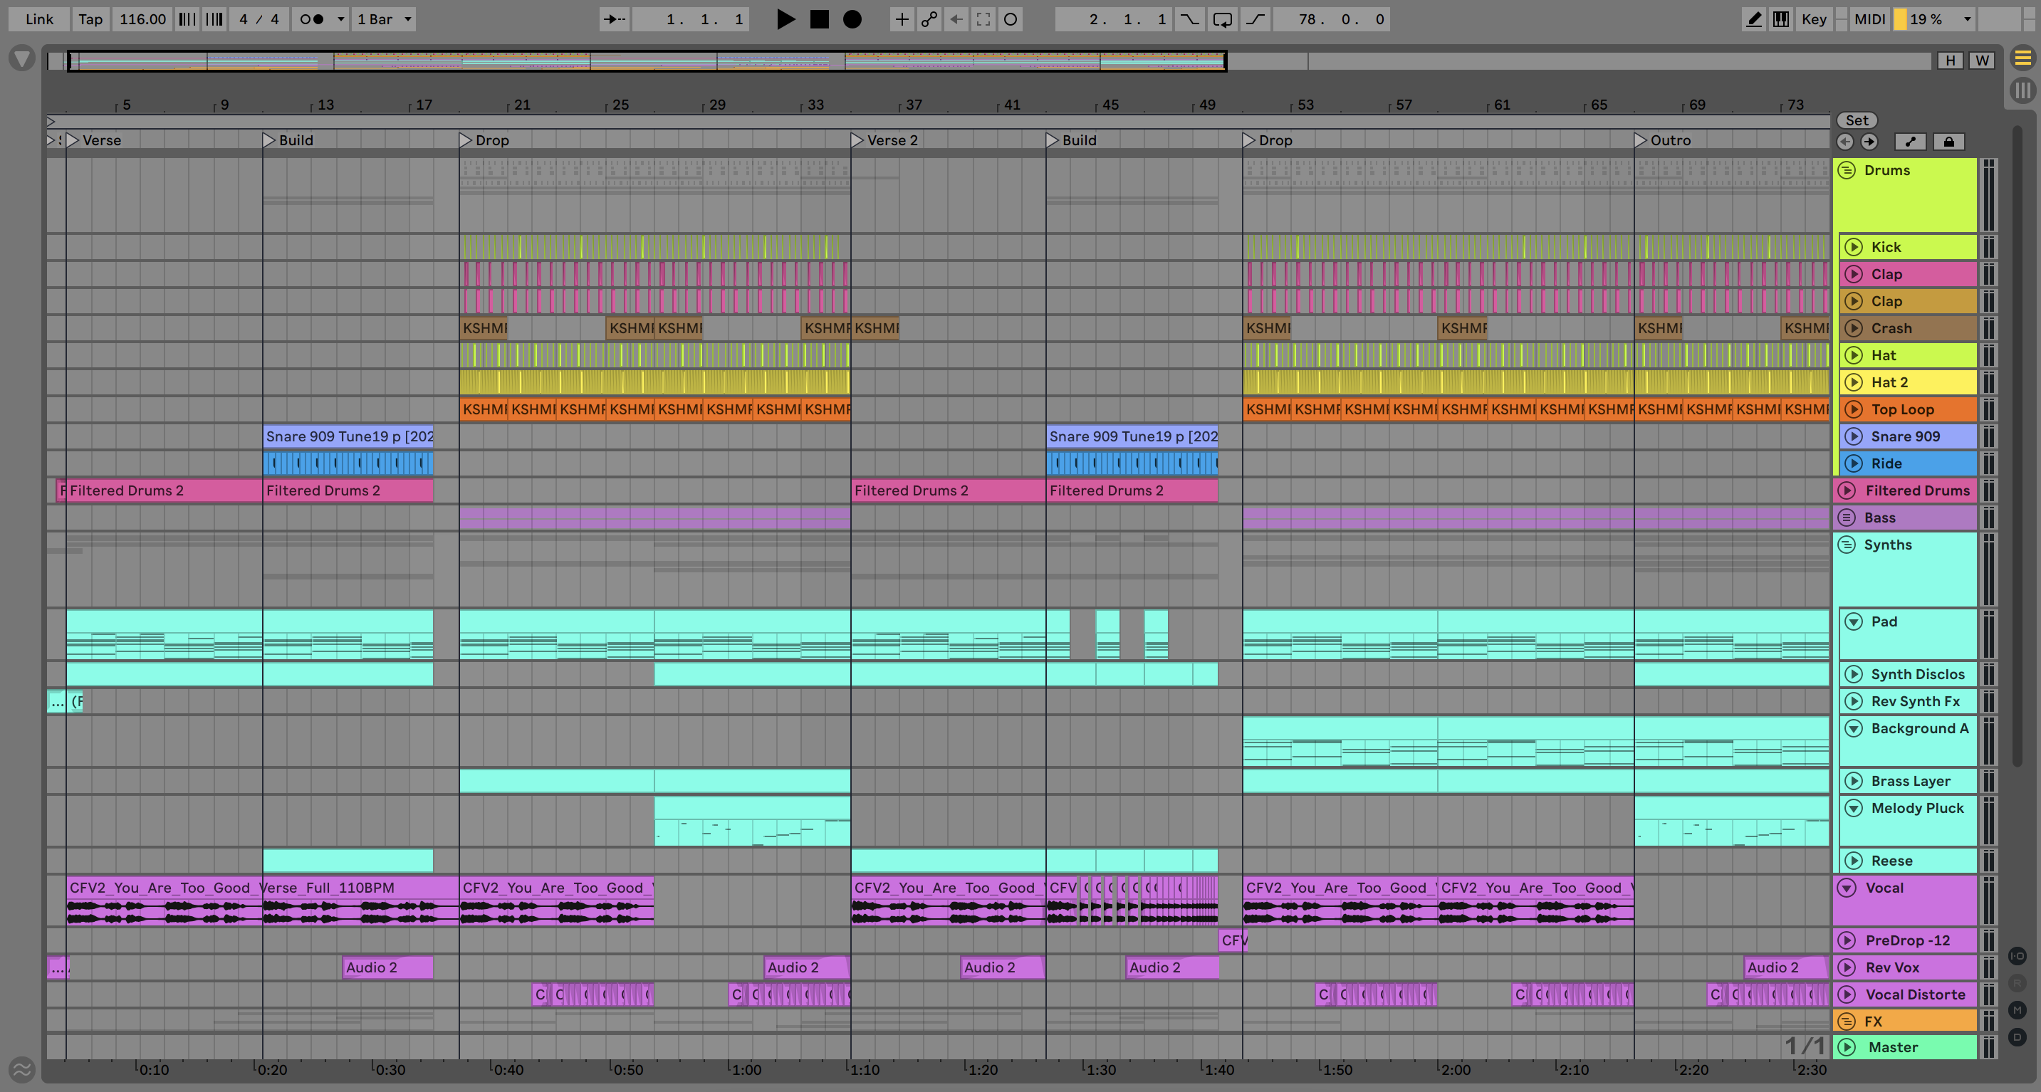This screenshot has height=1092, width=2041.
Task: Jump to Verse 2 locator marker
Action: (x=857, y=140)
